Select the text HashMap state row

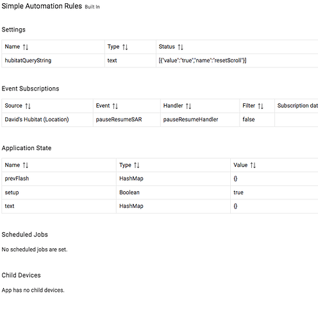(160, 206)
